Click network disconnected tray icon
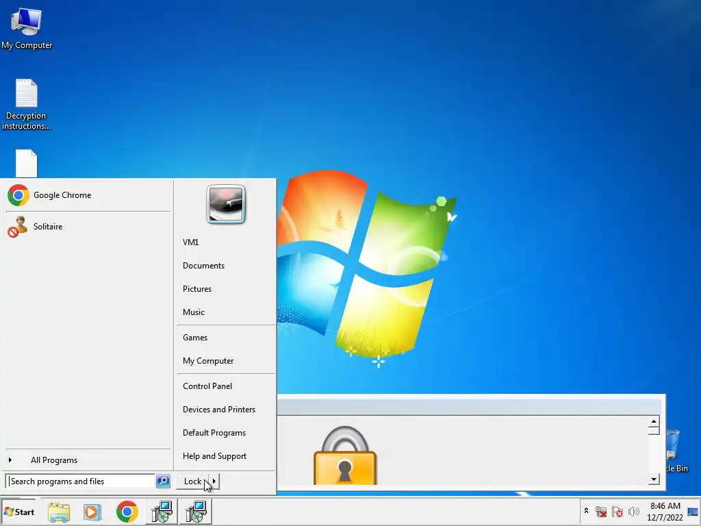The width and height of the screenshot is (701, 526). [601, 512]
